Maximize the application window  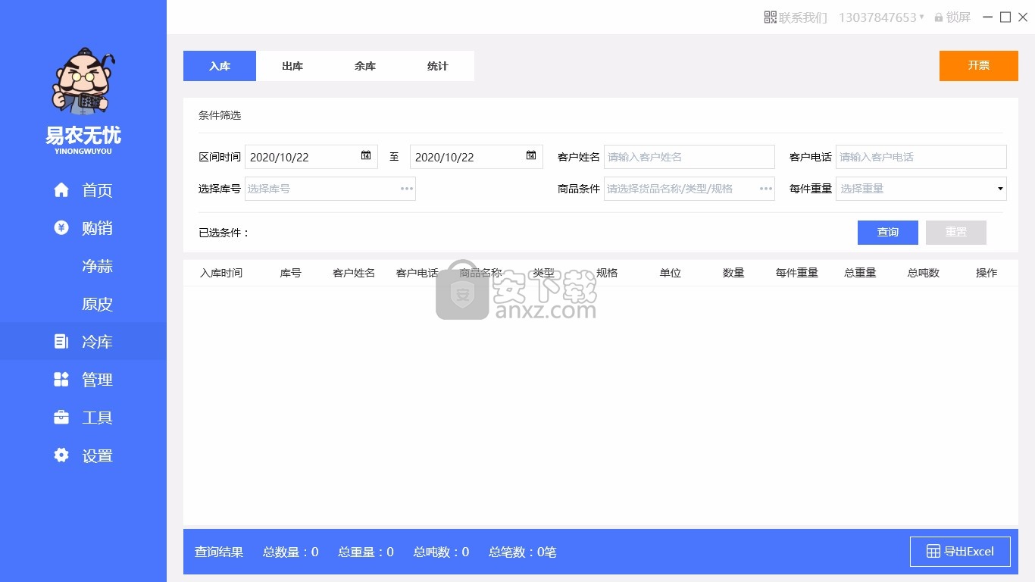[1005, 17]
